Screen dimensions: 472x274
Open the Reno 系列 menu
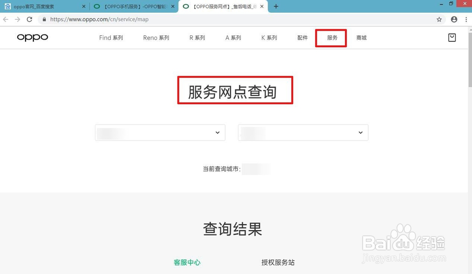click(156, 38)
